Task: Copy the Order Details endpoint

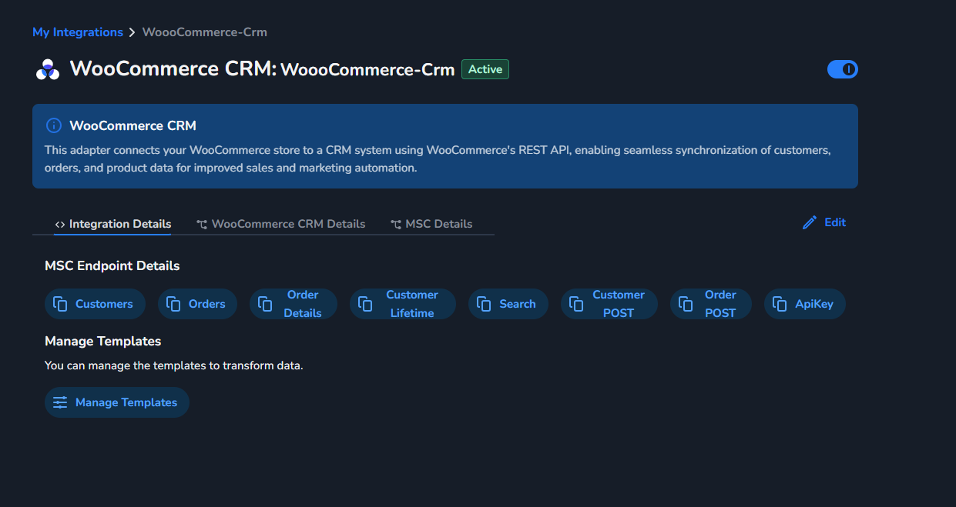Action: tap(294, 304)
